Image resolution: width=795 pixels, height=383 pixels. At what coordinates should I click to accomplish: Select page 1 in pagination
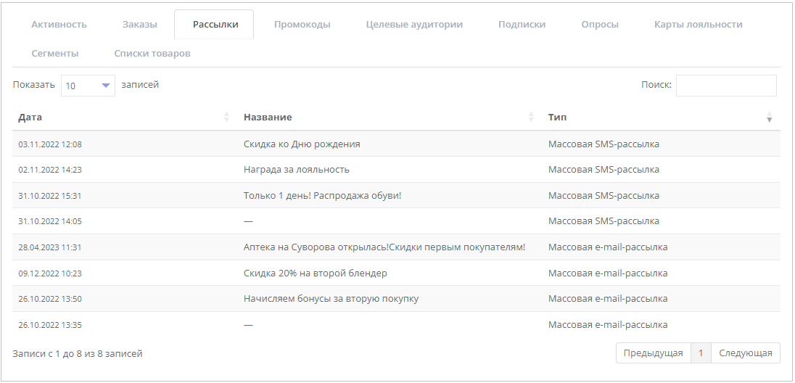click(x=701, y=353)
